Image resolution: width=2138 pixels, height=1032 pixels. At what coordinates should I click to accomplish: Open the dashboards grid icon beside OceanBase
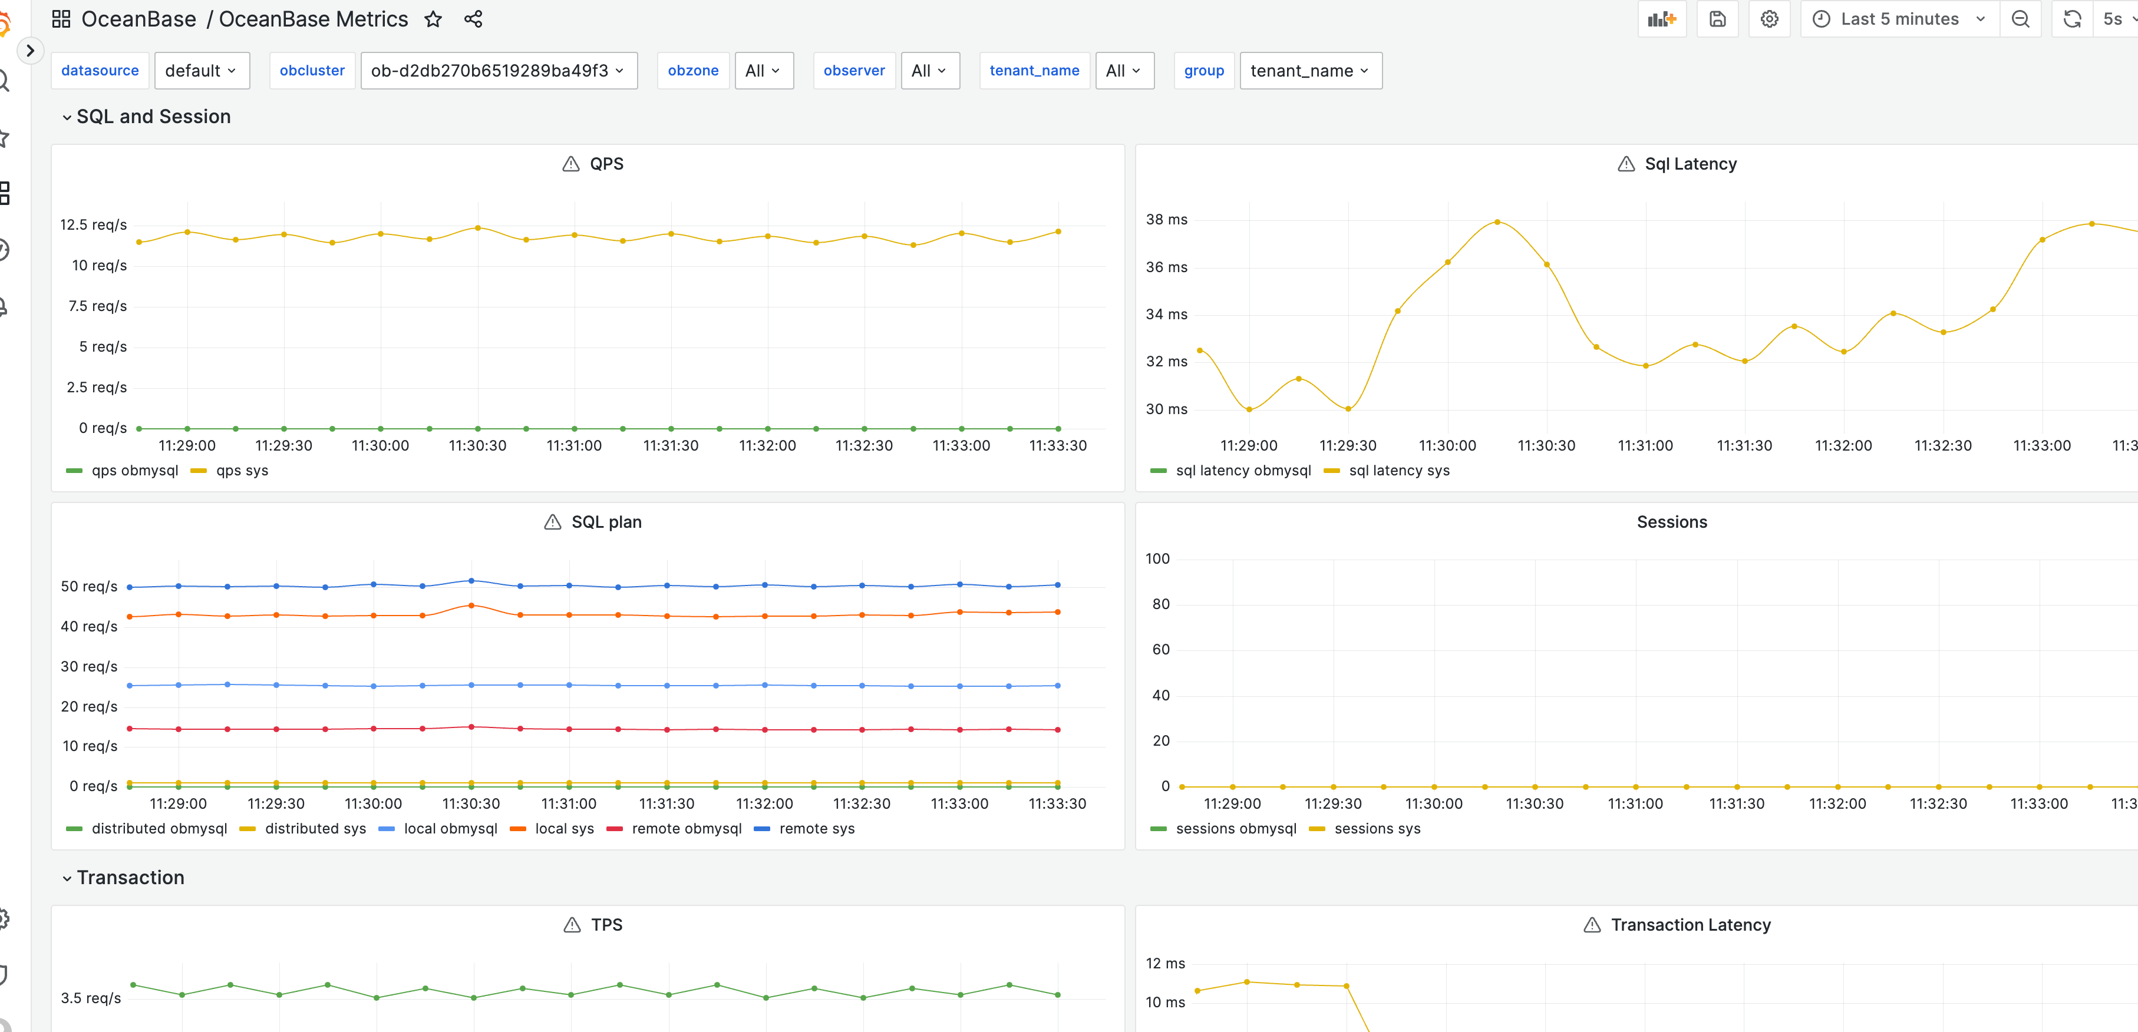click(x=61, y=19)
